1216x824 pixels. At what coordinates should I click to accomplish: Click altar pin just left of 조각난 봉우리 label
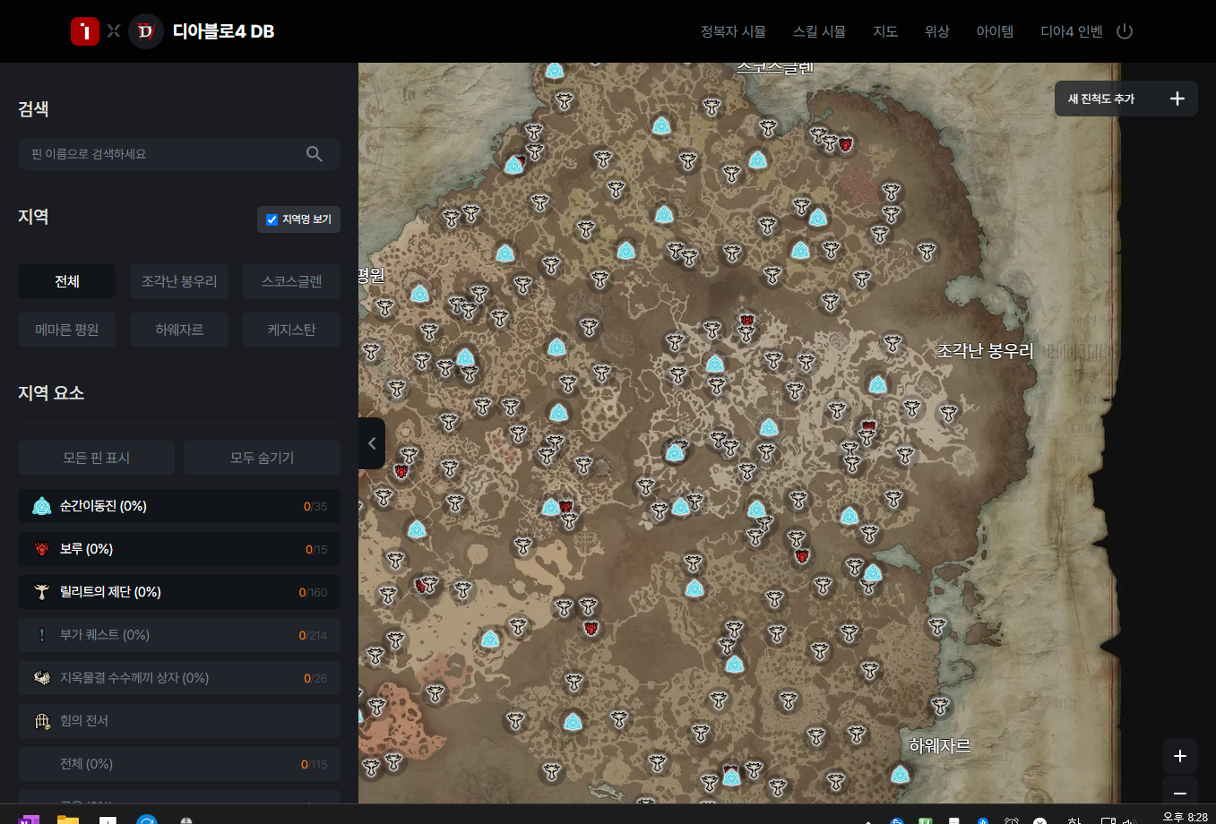click(892, 343)
